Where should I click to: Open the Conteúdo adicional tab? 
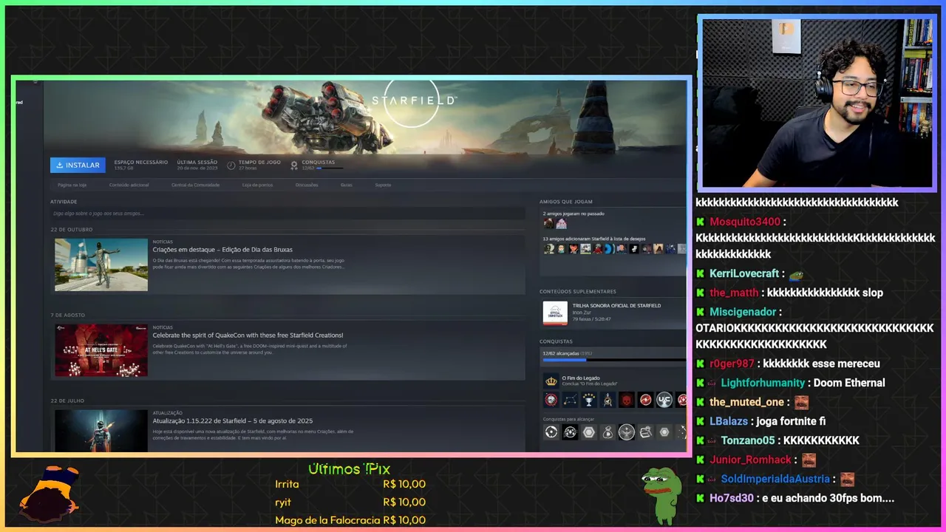[129, 185]
